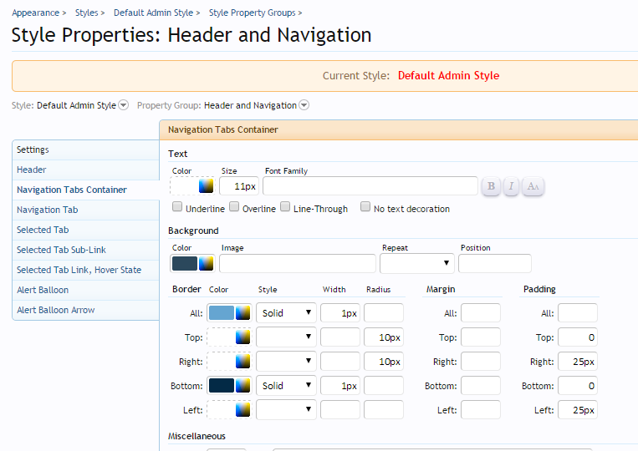This screenshot has width=638, height=451.
Task: Click the Appearance breadcrumb link
Action: [x=35, y=13]
